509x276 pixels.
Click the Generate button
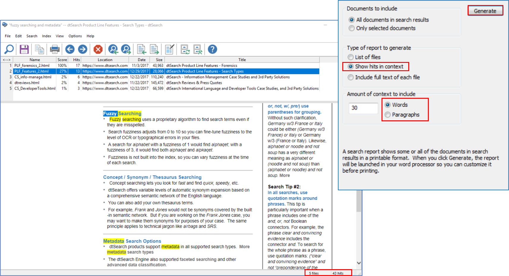coord(485,11)
